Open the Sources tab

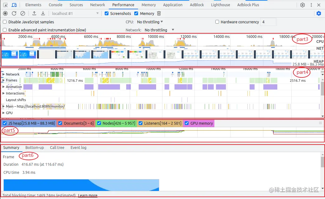76,5
